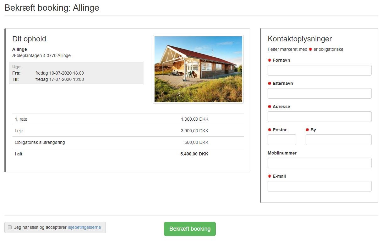Select the Til date fredag 17-07-2020 13:00
Image resolution: width=381 pixels, height=241 pixels.
click(60, 79)
